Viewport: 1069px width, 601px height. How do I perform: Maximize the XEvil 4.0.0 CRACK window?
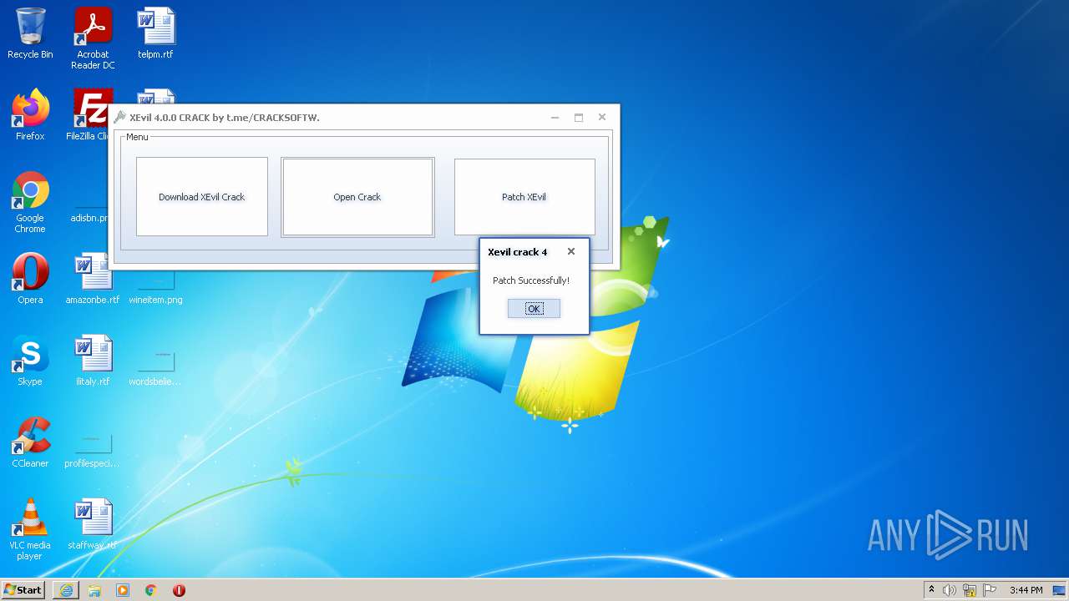pyautogui.click(x=578, y=118)
